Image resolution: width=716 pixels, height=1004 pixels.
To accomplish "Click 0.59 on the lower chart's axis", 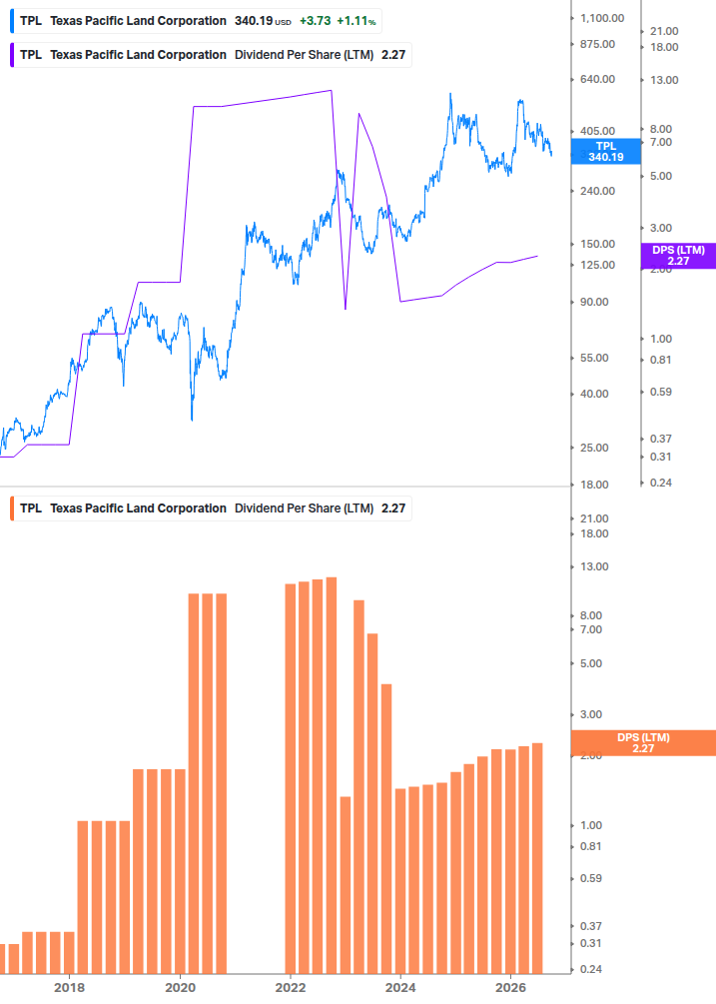I will (x=591, y=878).
